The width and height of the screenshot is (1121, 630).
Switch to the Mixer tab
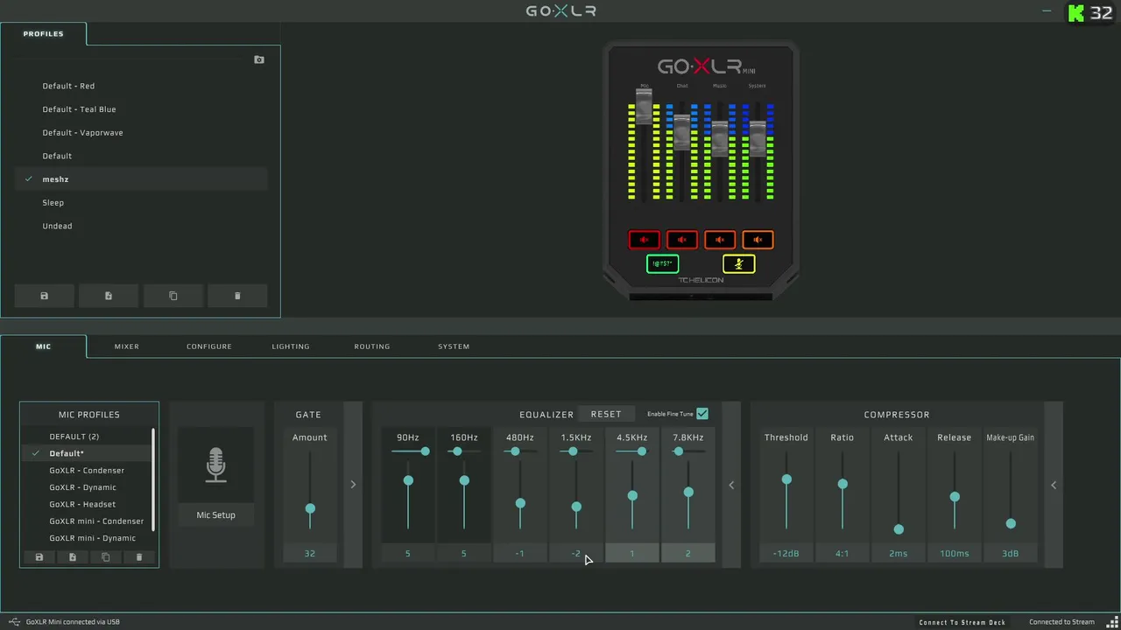[127, 346]
